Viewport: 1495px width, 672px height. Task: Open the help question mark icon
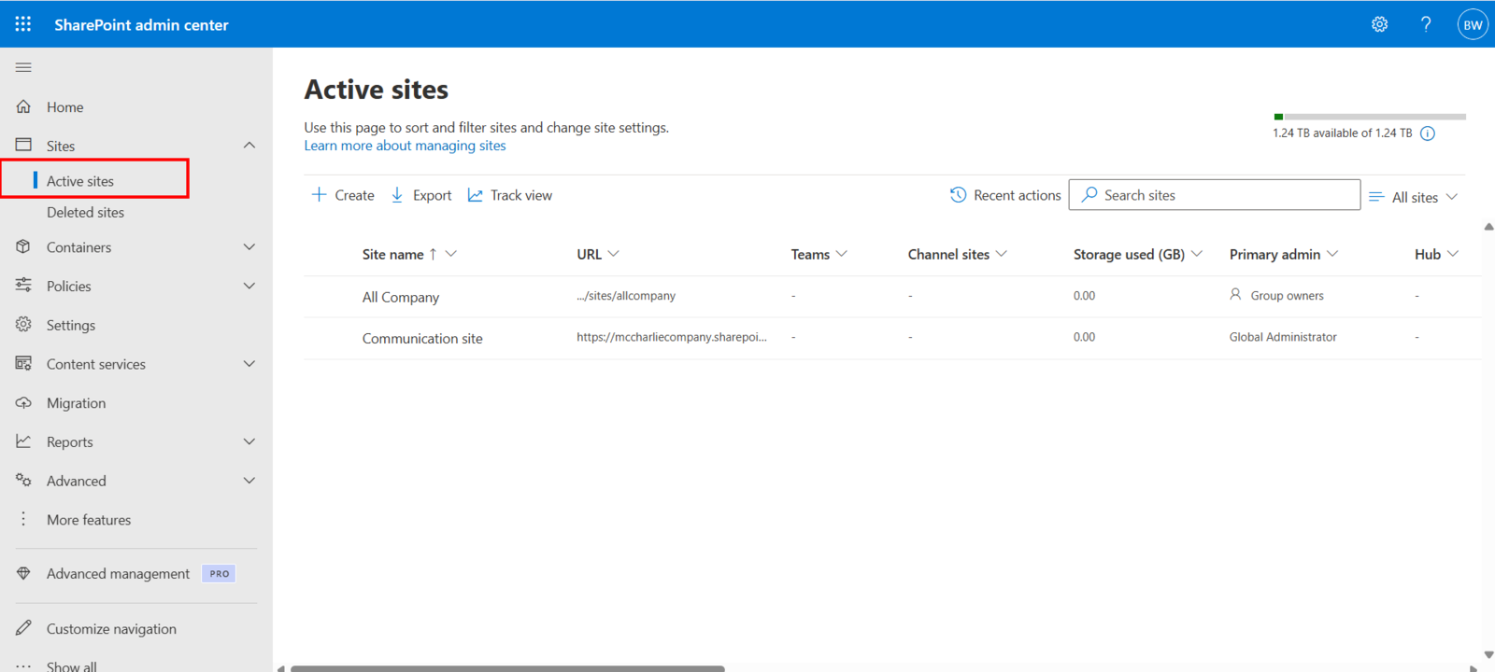pyautogui.click(x=1426, y=24)
